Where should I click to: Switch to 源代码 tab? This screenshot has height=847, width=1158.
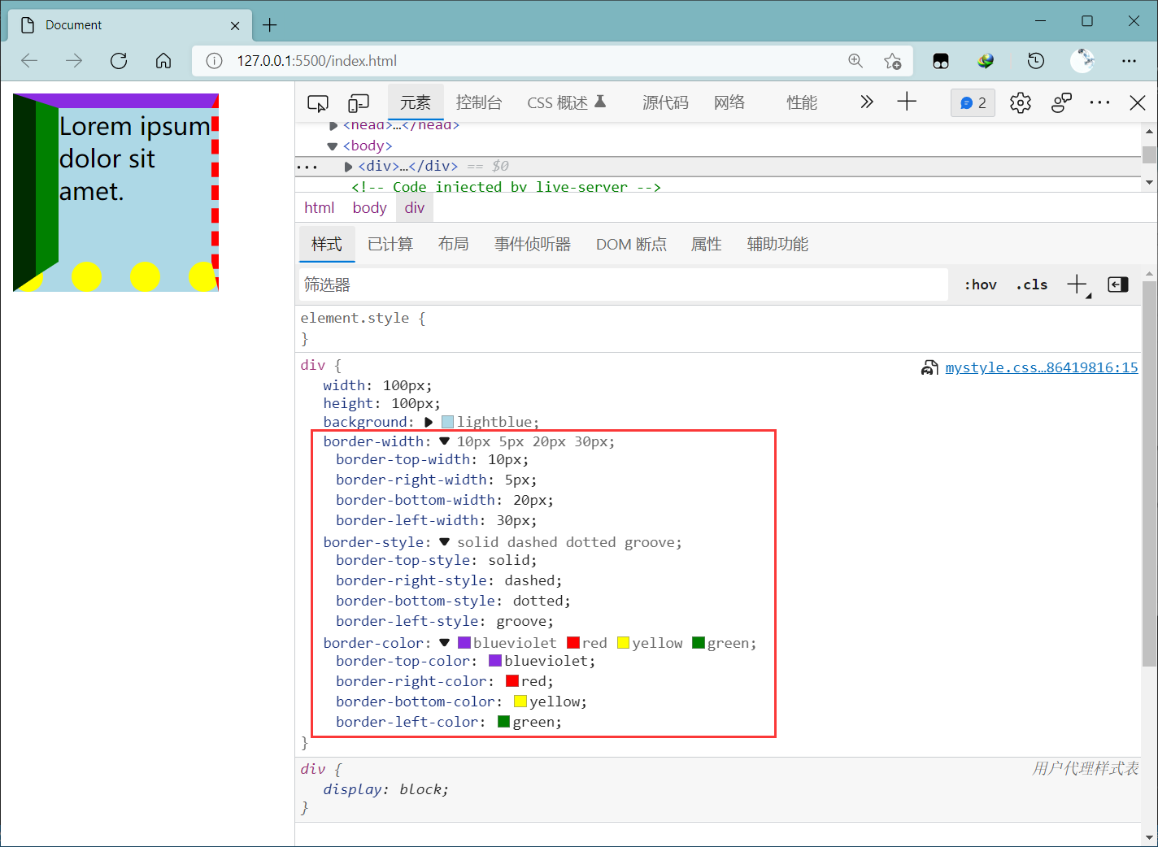coord(665,102)
